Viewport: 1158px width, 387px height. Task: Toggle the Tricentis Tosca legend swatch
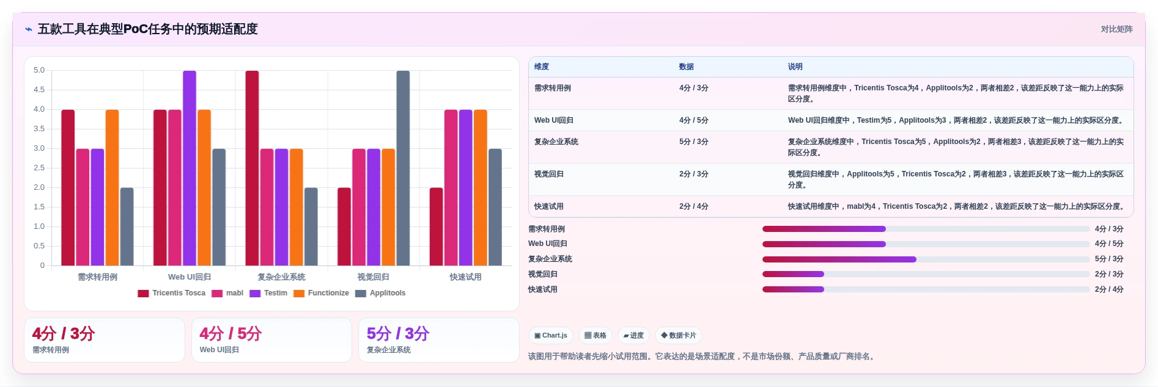pos(143,294)
